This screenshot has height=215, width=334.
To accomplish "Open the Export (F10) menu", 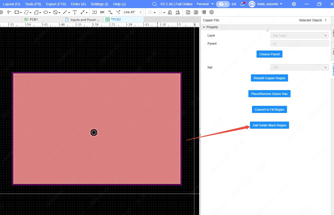I will click(56, 4).
